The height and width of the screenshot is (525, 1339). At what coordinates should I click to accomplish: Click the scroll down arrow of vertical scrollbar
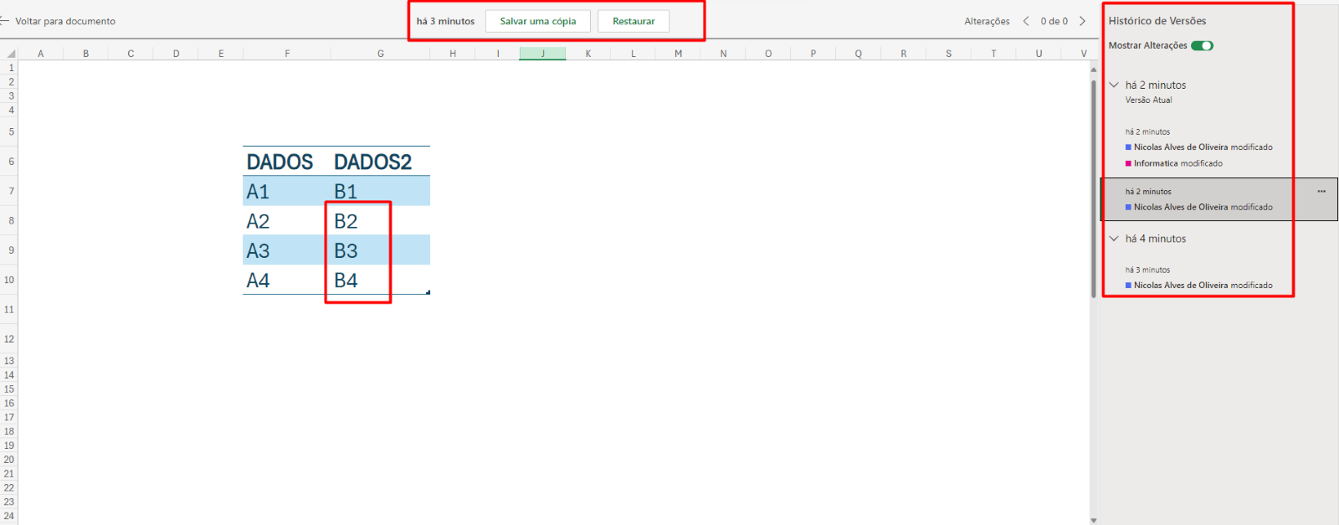1094,519
